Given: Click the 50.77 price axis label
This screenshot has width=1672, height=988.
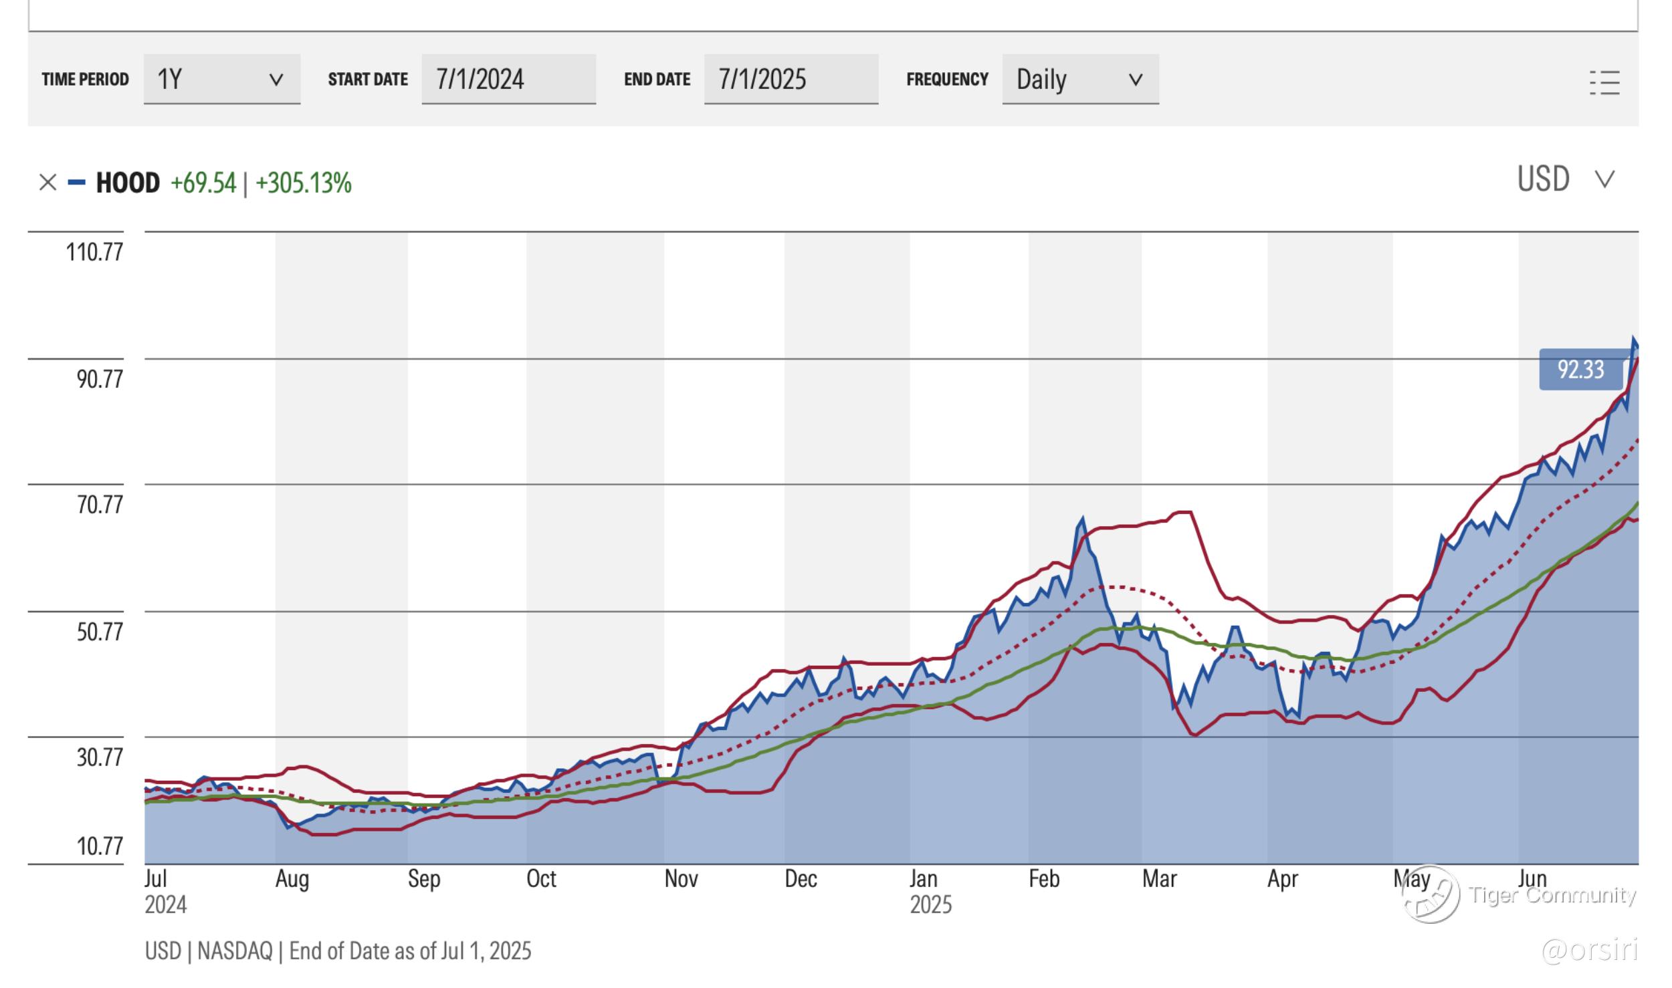Looking at the screenshot, I should (x=100, y=632).
